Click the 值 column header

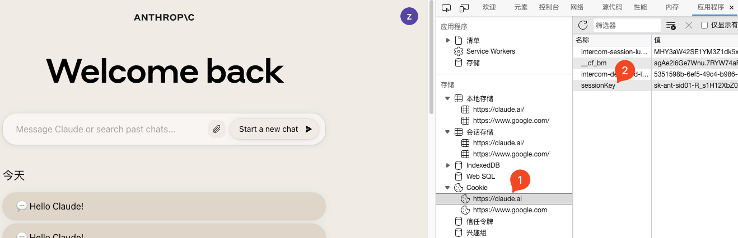pyautogui.click(x=695, y=40)
